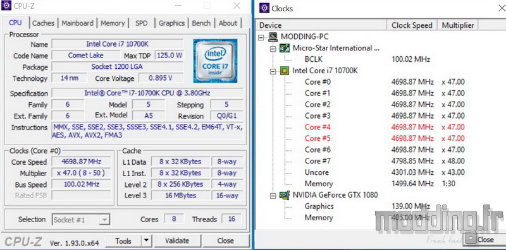This screenshot has height=250, width=506.
Task: Select the Core #1 row
Action: [x=385, y=93]
